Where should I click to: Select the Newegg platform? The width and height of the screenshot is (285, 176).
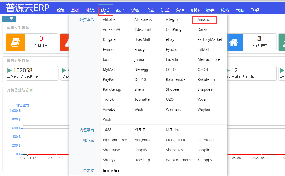pyautogui.click(x=141, y=70)
